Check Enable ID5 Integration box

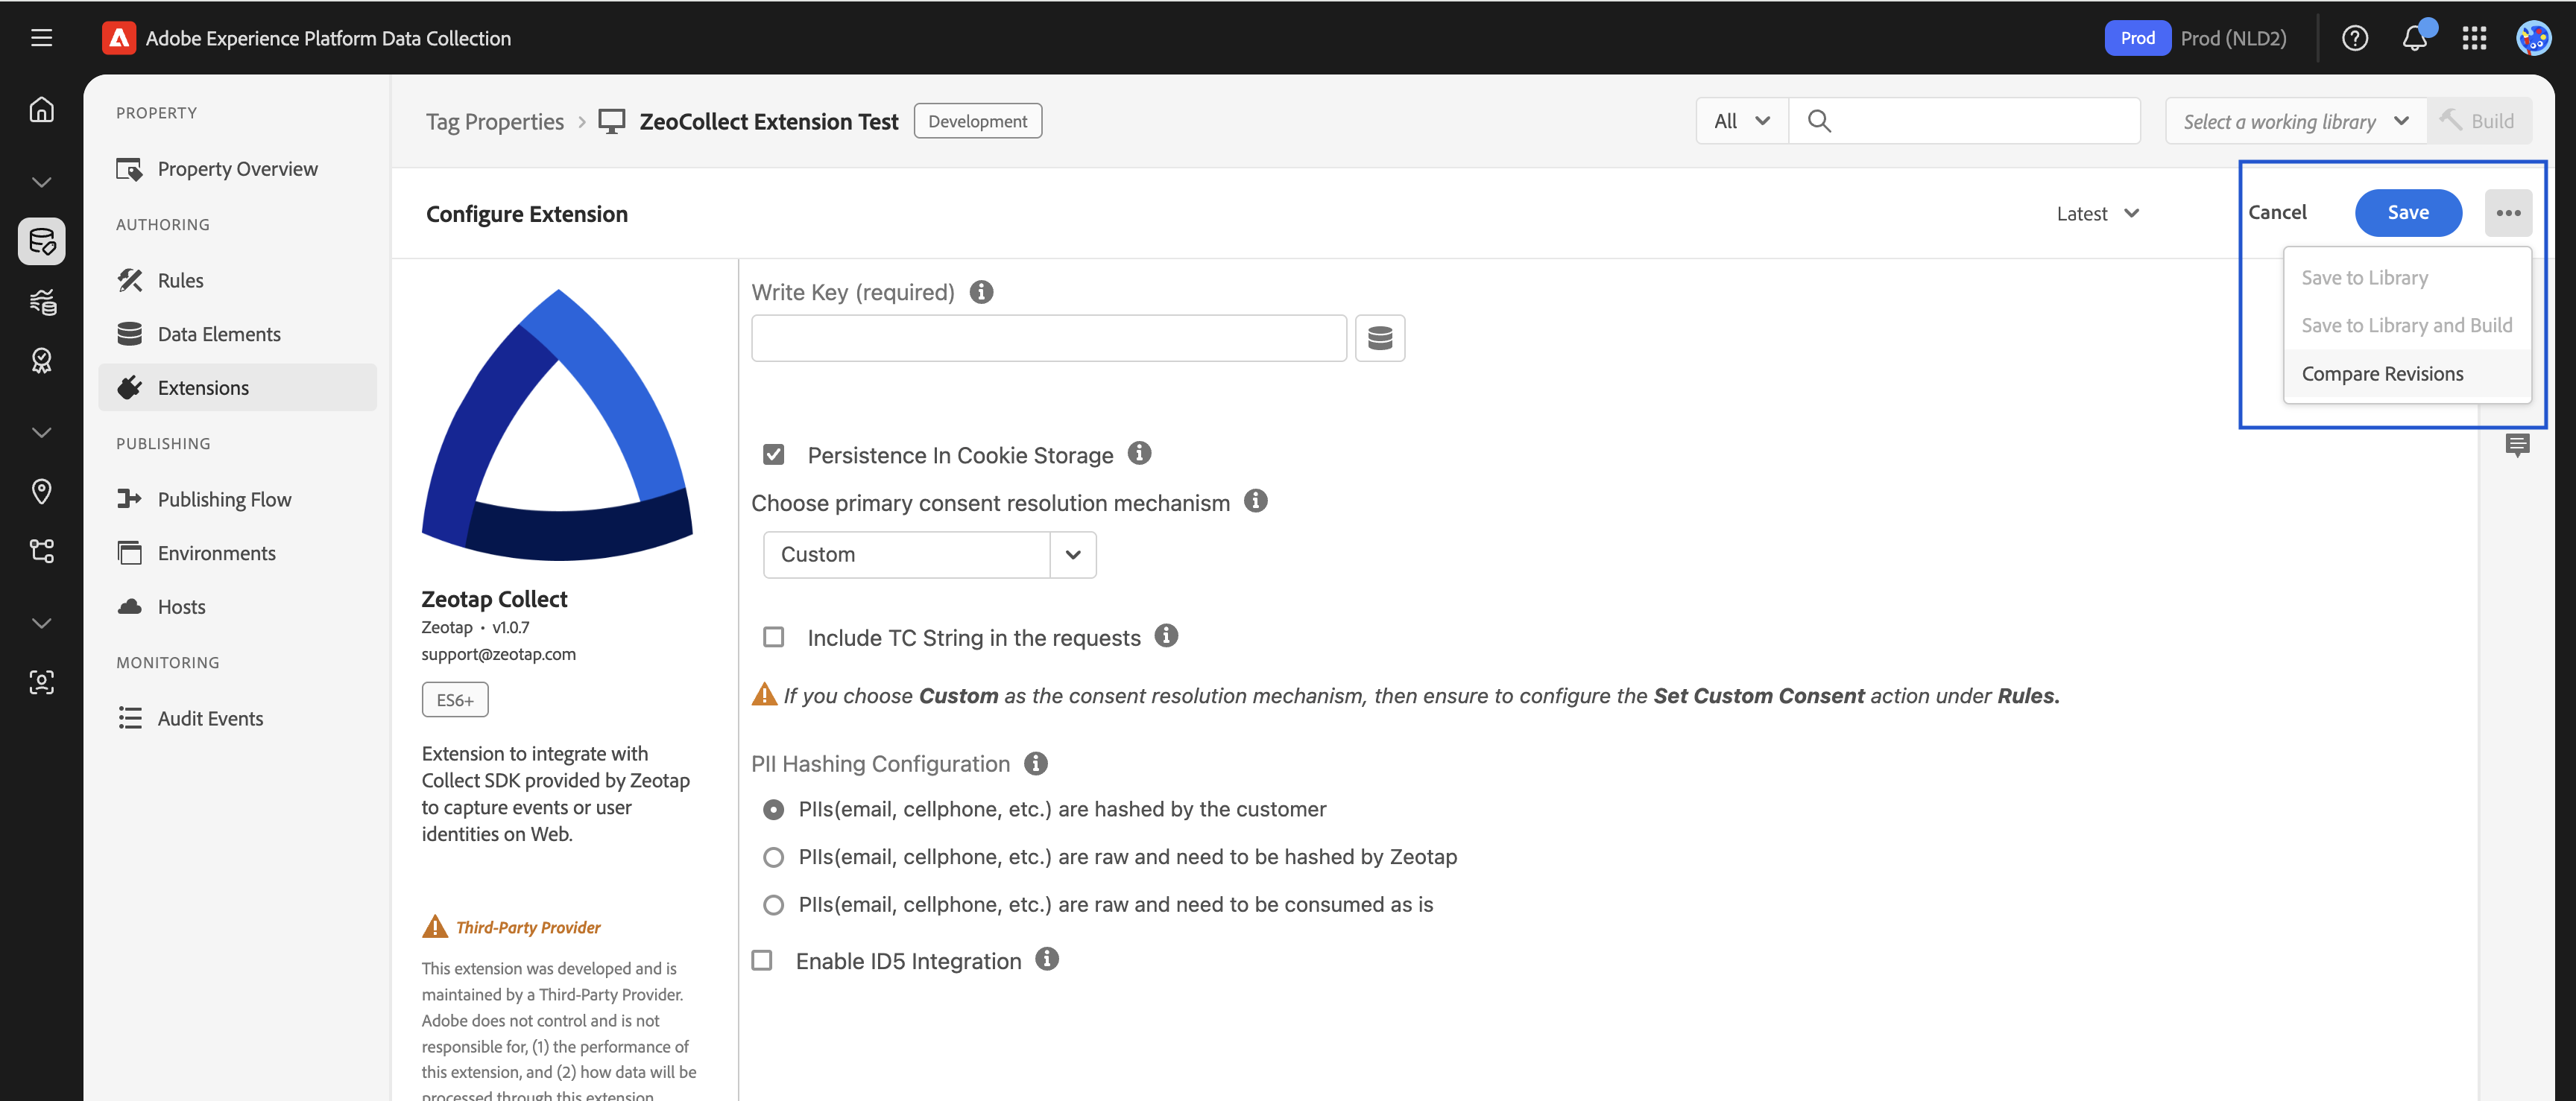click(762, 960)
